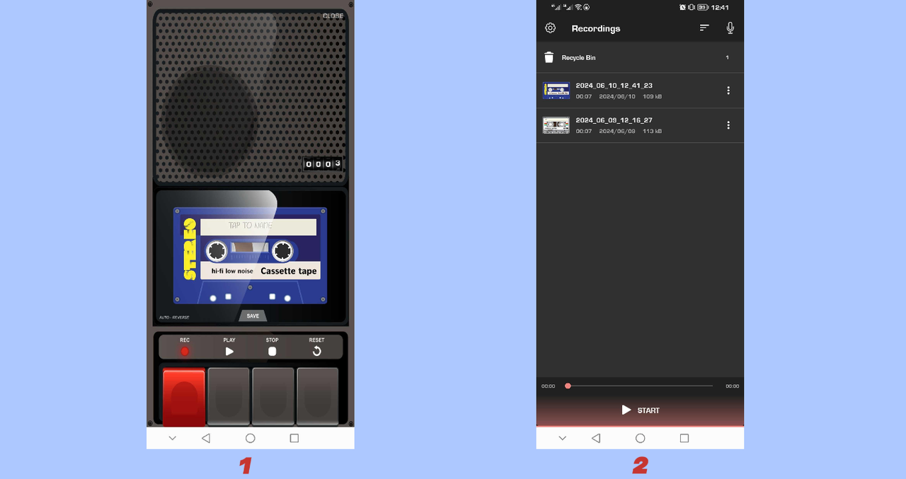Tap Android home button under Recordings screen
This screenshot has height=479, width=906.
tap(640, 438)
